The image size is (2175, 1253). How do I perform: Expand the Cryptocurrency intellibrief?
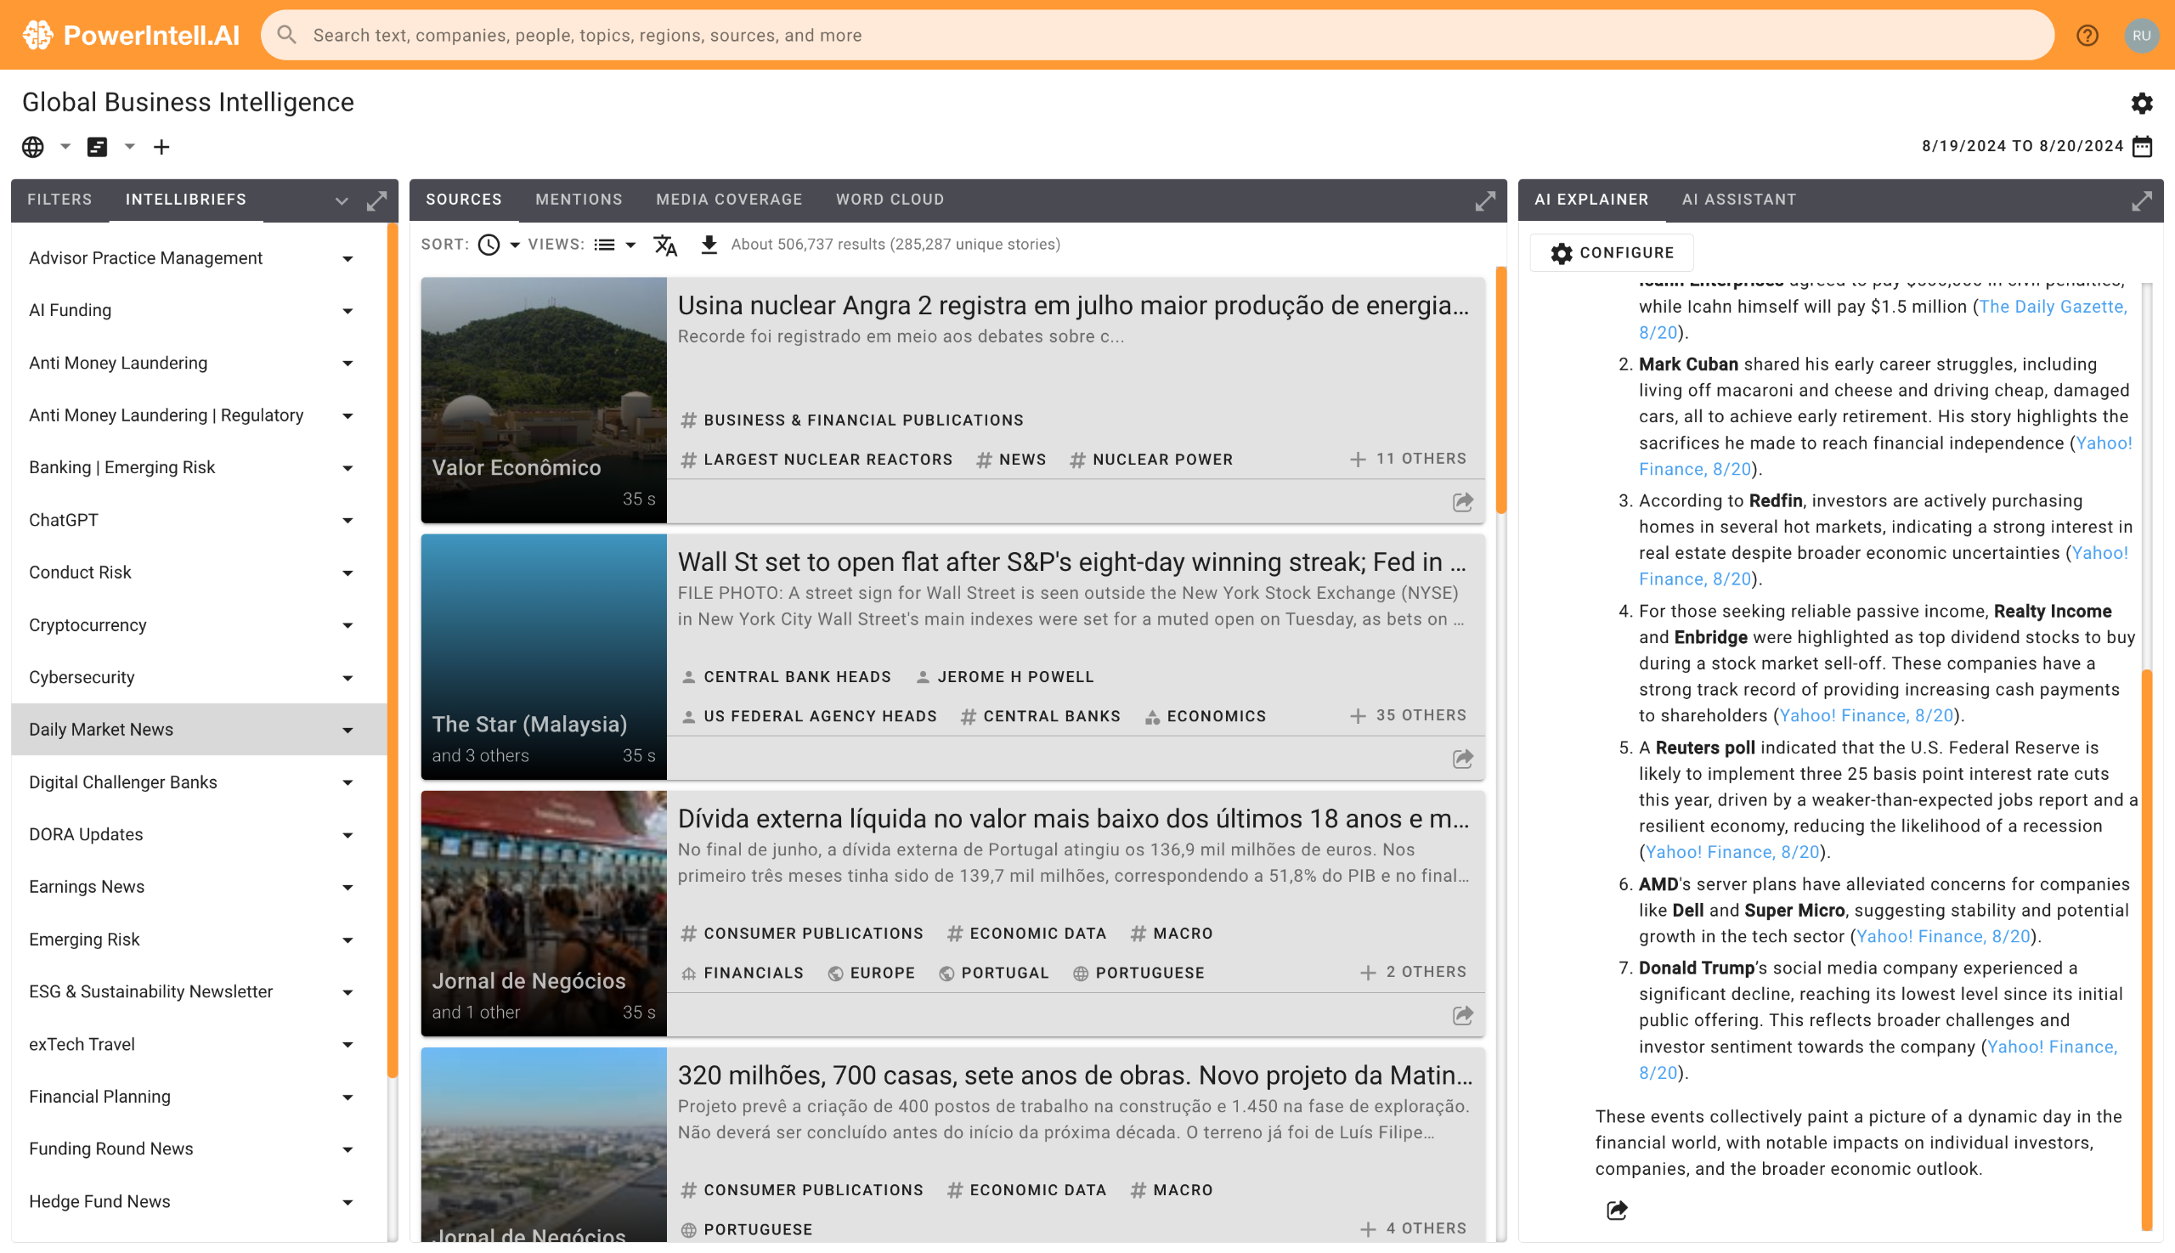pyautogui.click(x=347, y=625)
